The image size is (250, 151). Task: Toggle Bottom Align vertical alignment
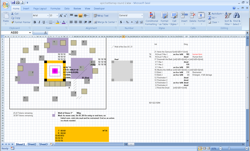click(80, 16)
